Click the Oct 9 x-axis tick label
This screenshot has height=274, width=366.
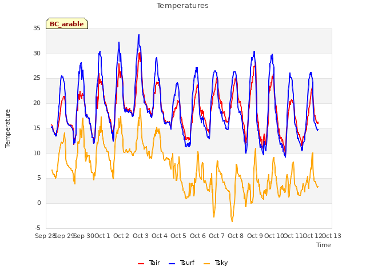click(255, 236)
